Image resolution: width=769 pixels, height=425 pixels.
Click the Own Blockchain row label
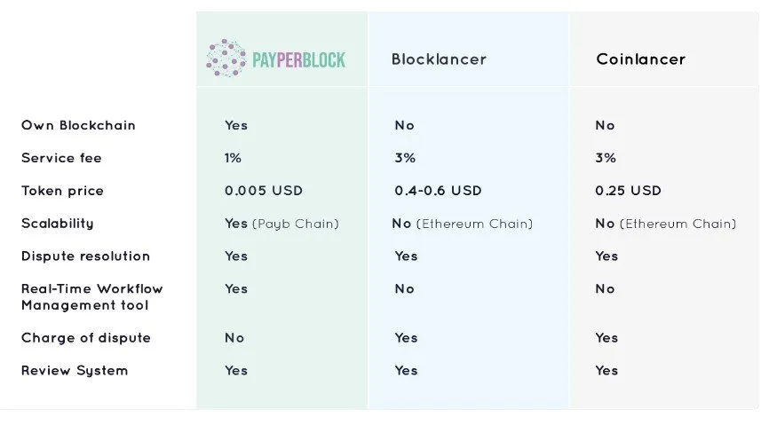[x=78, y=125]
